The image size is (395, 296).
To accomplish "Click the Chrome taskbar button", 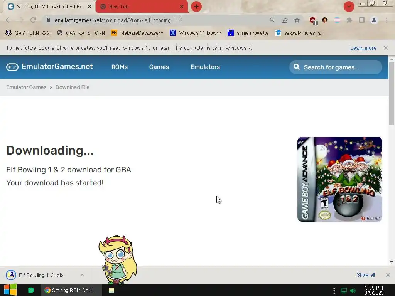I will pyautogui.click(x=71, y=290).
